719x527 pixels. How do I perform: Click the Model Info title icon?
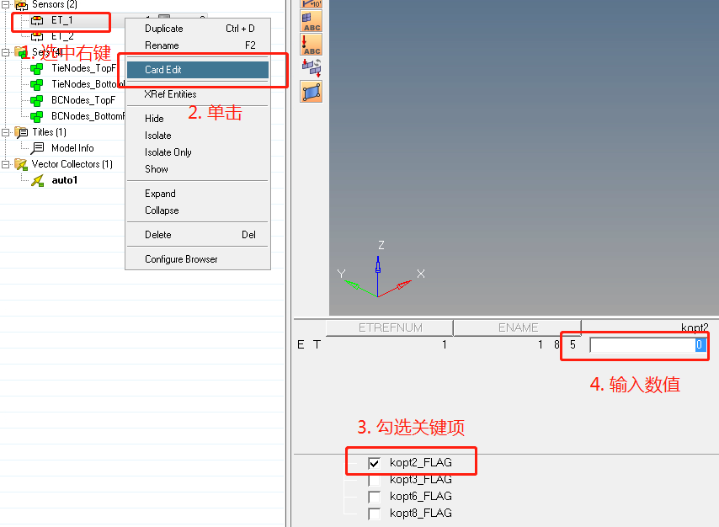(38, 148)
